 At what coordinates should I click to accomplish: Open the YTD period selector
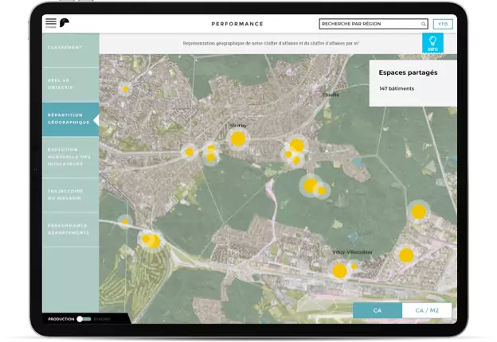pyautogui.click(x=444, y=24)
